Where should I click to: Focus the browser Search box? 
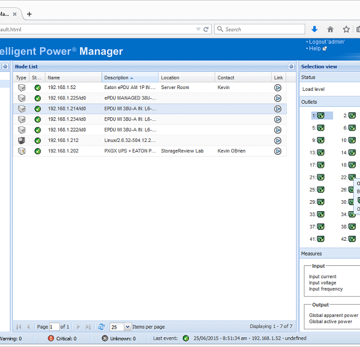tap(260, 29)
